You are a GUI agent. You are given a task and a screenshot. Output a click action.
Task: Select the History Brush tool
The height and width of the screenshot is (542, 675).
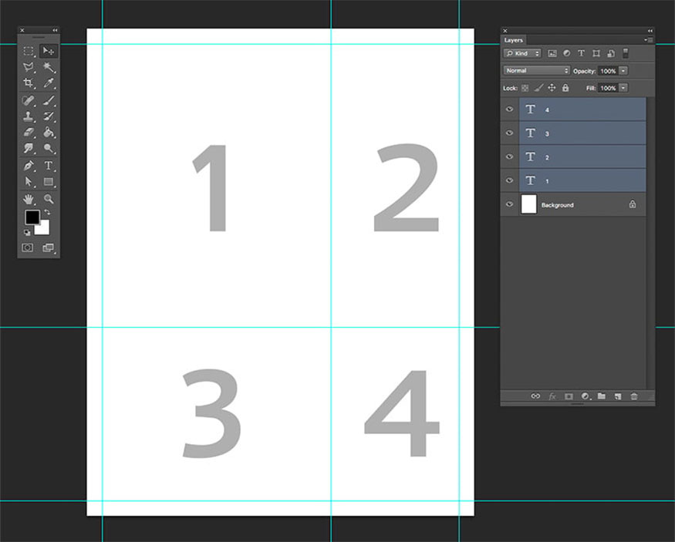[48, 116]
